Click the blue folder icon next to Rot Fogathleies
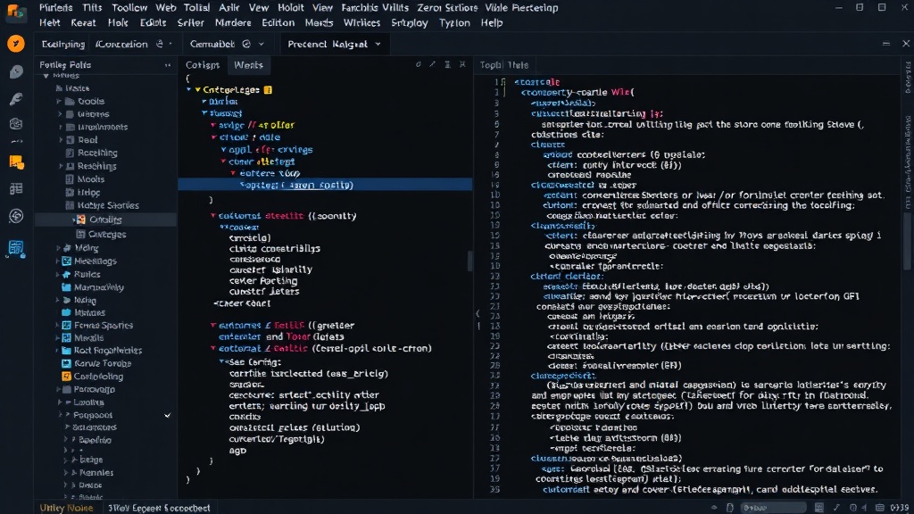 coord(66,350)
